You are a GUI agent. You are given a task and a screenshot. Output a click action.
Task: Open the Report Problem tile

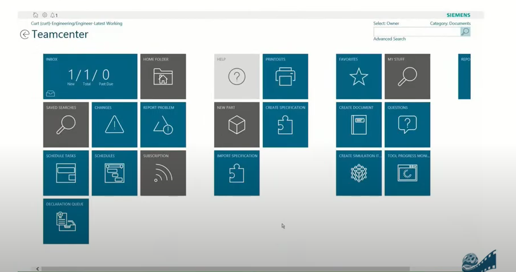tap(163, 125)
